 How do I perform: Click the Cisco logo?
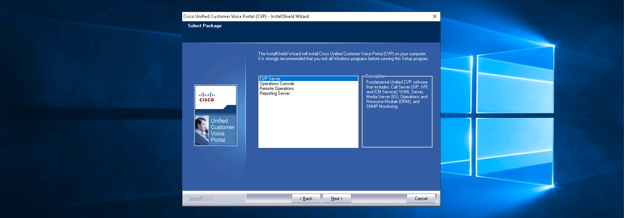[207, 97]
